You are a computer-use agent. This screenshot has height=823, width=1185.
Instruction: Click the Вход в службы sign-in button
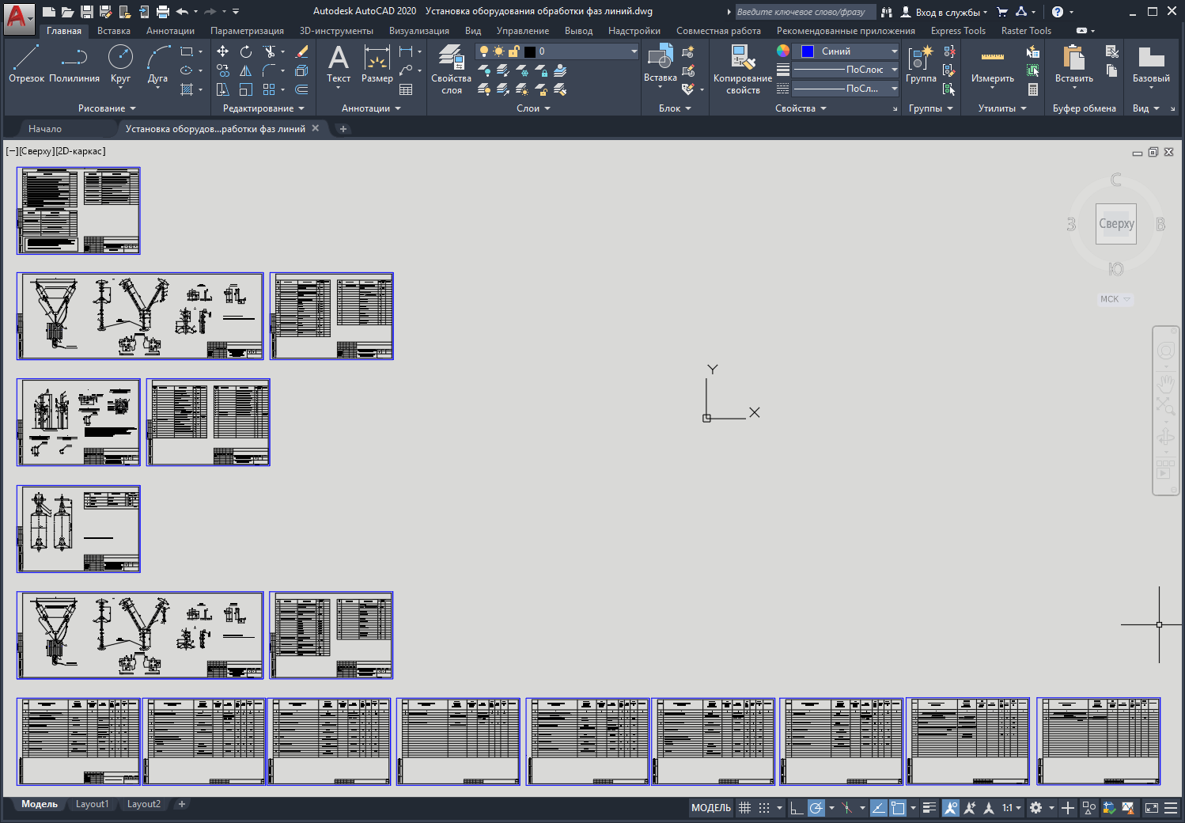tap(947, 12)
